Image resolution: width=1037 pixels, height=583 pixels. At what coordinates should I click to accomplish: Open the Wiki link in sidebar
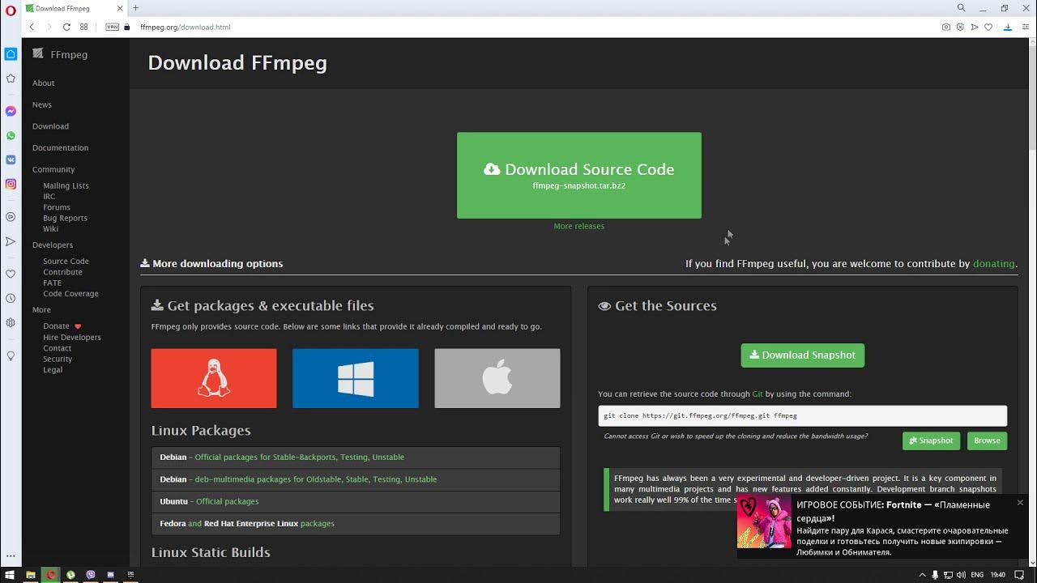tap(50, 229)
